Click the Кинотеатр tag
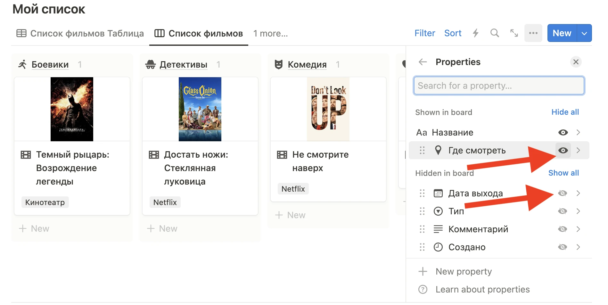The image size is (608, 305). (x=45, y=202)
